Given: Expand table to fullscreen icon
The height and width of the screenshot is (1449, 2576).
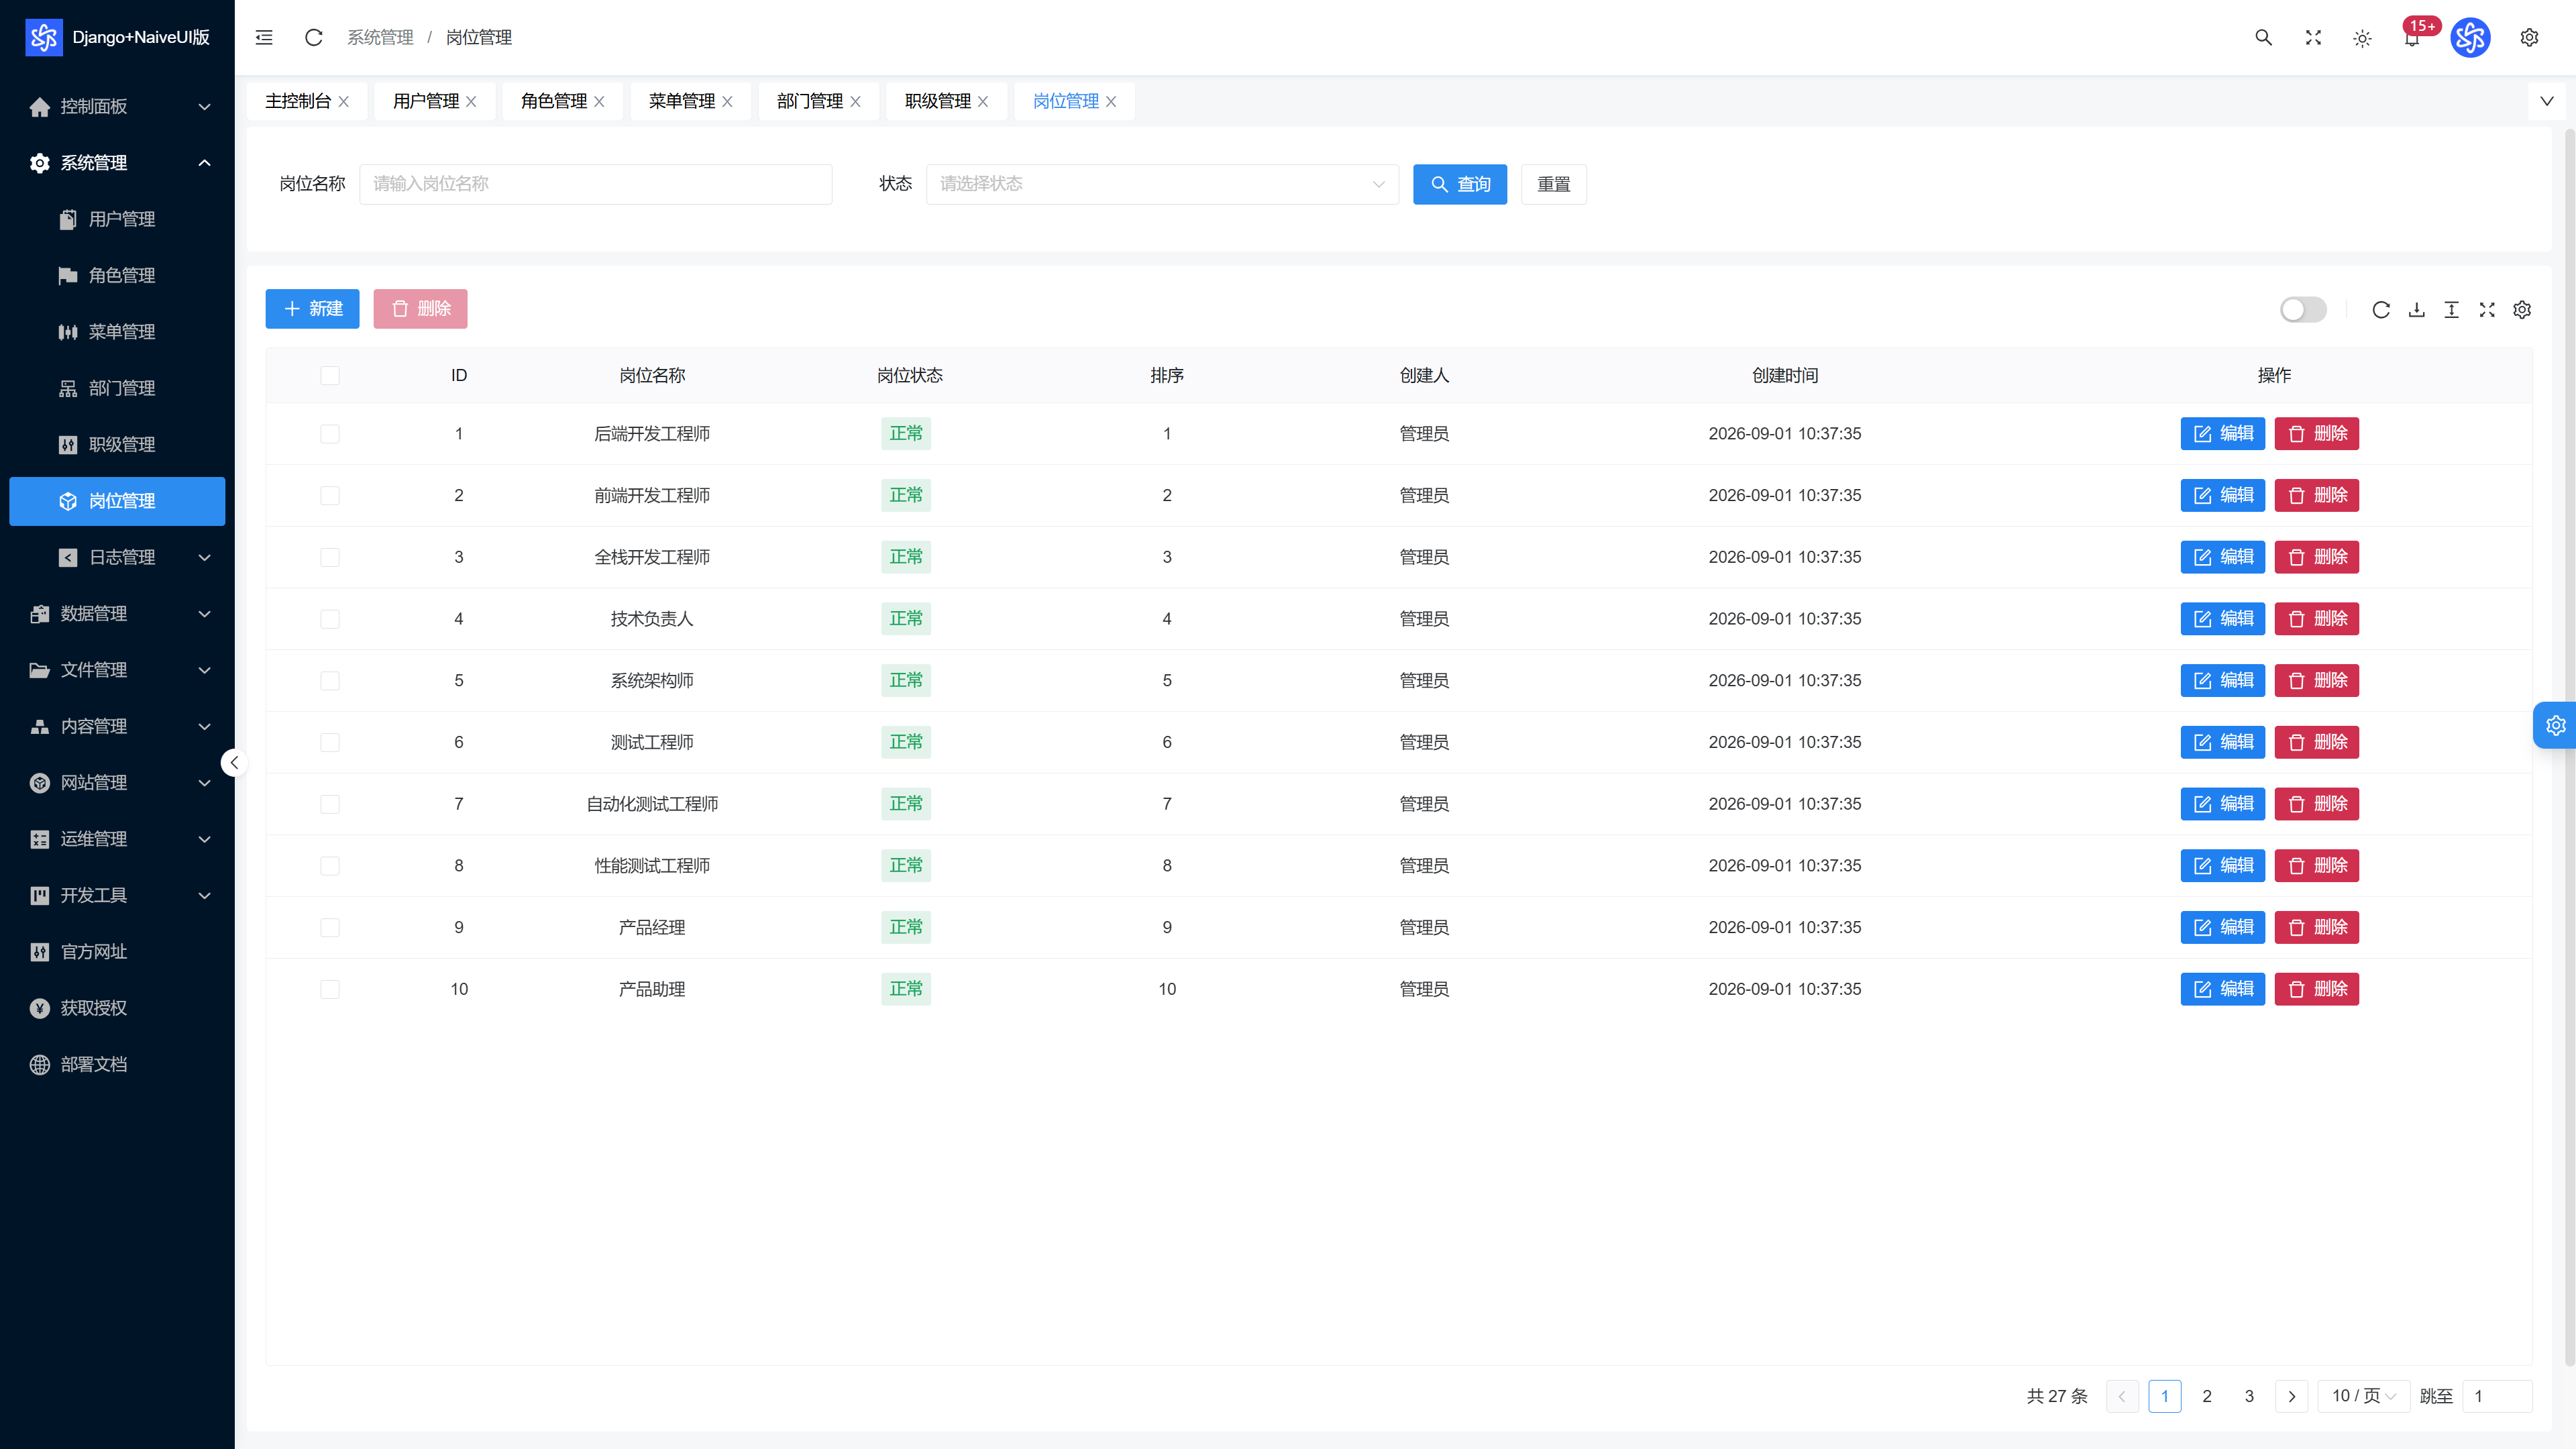Looking at the screenshot, I should click(x=2487, y=309).
